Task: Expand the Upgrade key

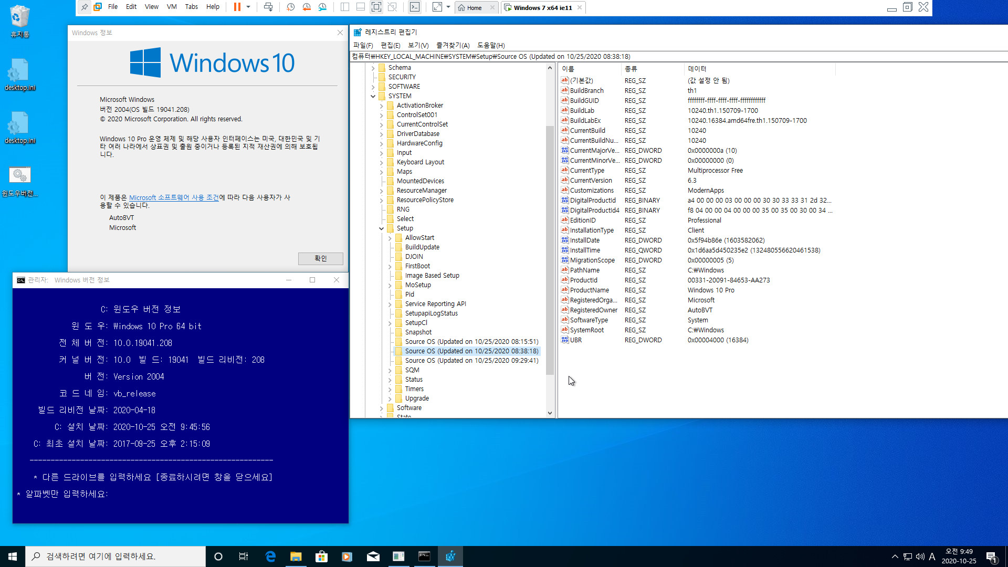Action: [x=390, y=398]
